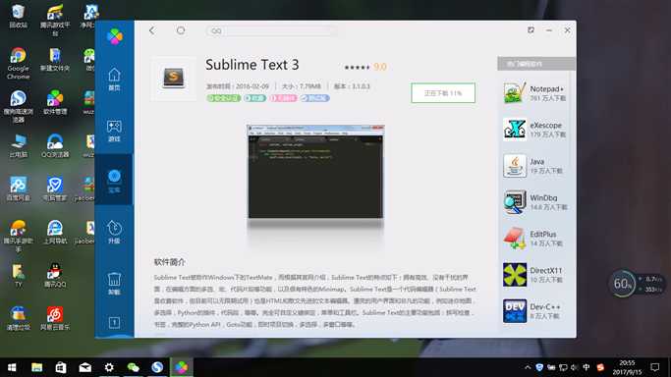Click the downloading 11% progress button

click(443, 92)
